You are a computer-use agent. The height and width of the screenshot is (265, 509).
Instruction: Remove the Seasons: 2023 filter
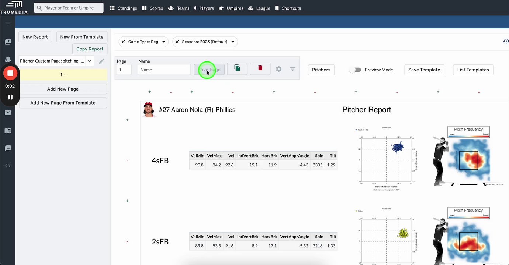177,42
